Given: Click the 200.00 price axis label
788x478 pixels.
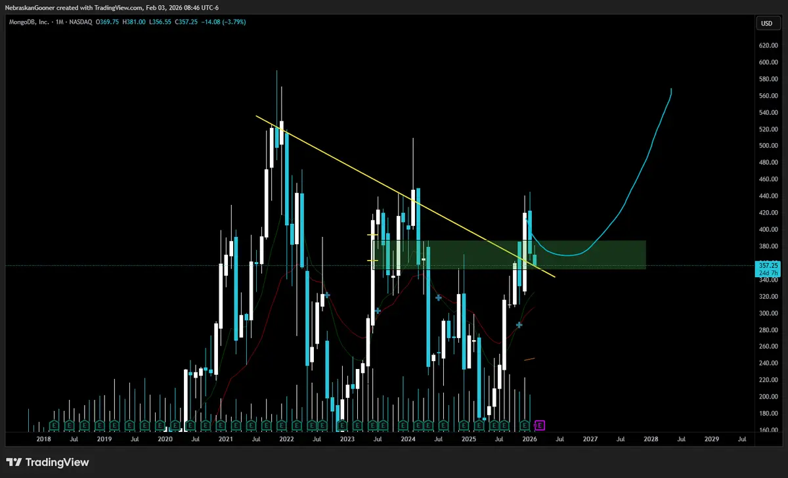Looking at the screenshot, I should pyautogui.click(x=768, y=397).
